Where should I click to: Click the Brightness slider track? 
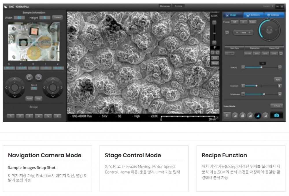coord(260,94)
